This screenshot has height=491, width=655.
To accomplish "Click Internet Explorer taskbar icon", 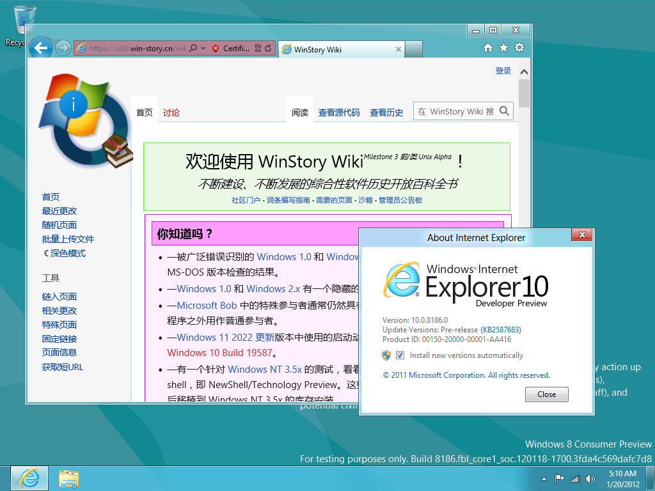I will tap(29, 478).
